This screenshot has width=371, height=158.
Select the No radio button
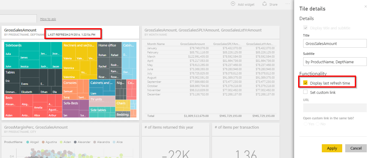tap(318, 124)
